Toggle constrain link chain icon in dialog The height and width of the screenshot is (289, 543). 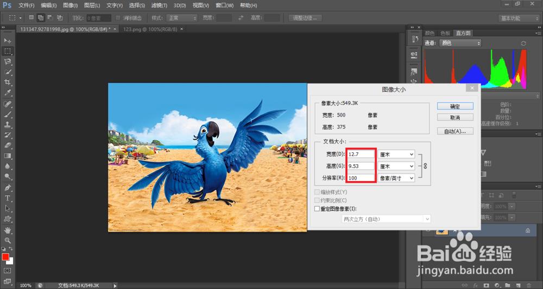point(425,166)
